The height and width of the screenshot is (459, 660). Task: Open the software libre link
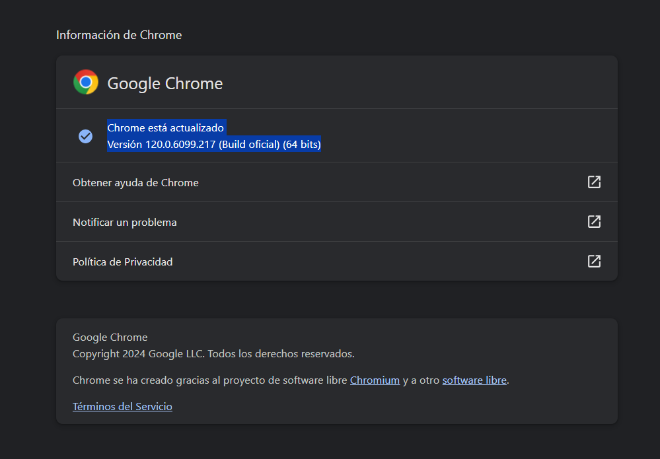474,380
